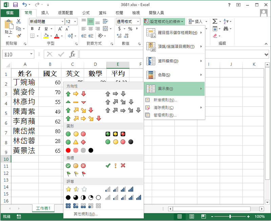Screen dimensions: 271x221
Task: Toggle Underline formatting
Action: (46, 29)
